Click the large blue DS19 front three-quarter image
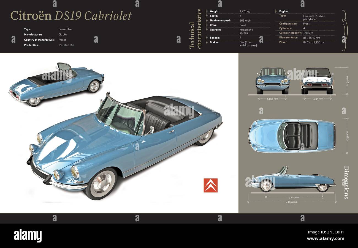 tap(124, 146)
